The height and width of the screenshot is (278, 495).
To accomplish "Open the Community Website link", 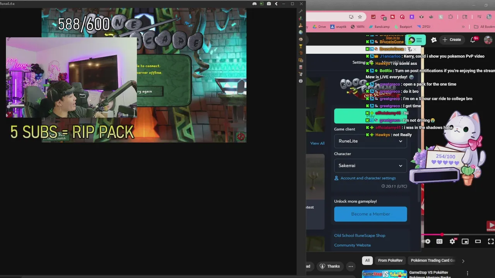I will coord(352,245).
